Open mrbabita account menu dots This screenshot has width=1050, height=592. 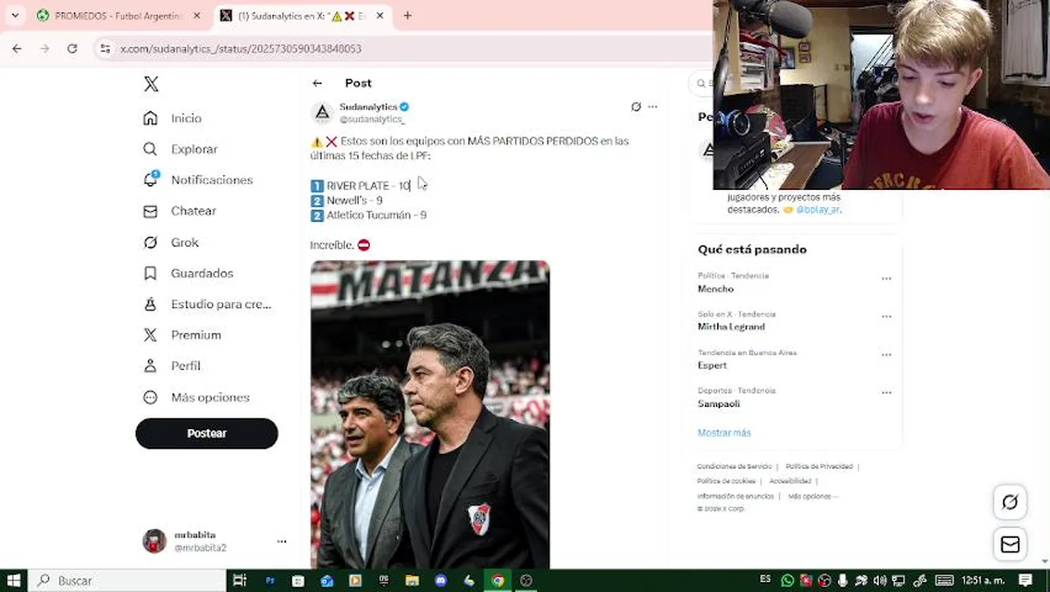(x=282, y=541)
